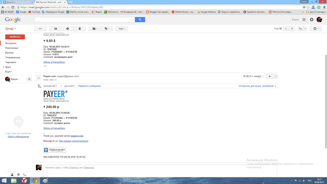This screenshot has width=327, height=184.
Task: Click the Переслать forward link
Action: (89, 168)
